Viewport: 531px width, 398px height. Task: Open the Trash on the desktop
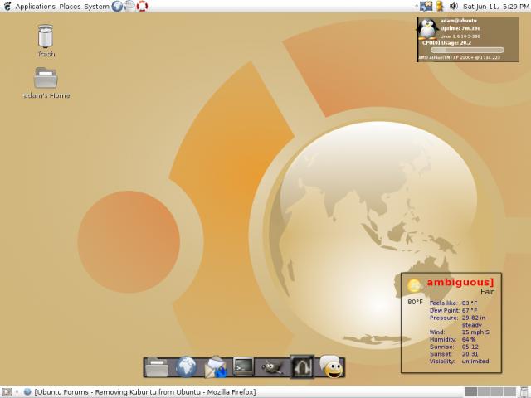click(46, 38)
